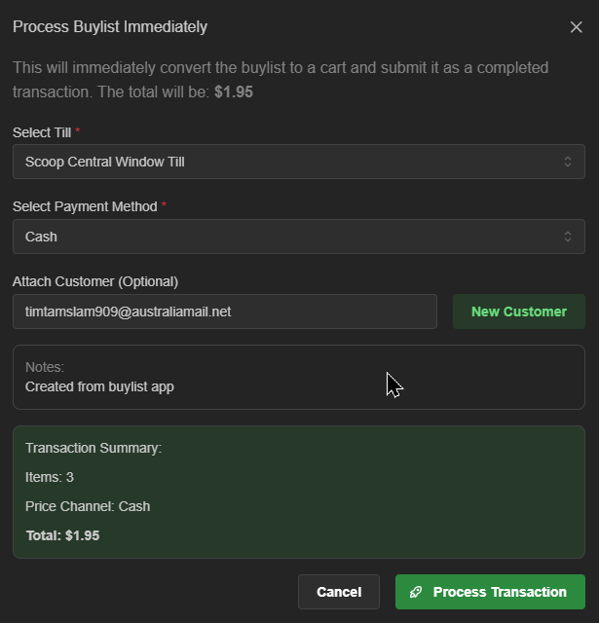Cancel the buylist processing
599x623 pixels.
point(339,592)
